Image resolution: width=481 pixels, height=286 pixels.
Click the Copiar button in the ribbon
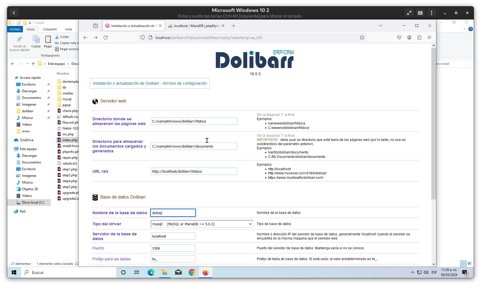(36, 42)
